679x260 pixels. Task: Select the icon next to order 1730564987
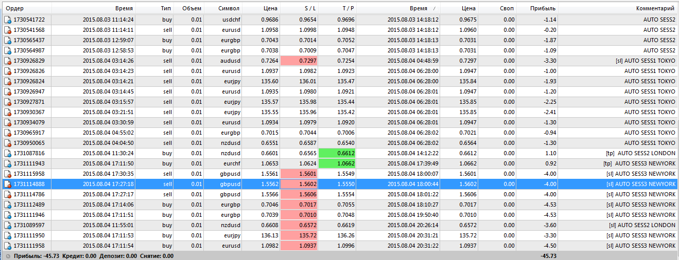pos(8,50)
